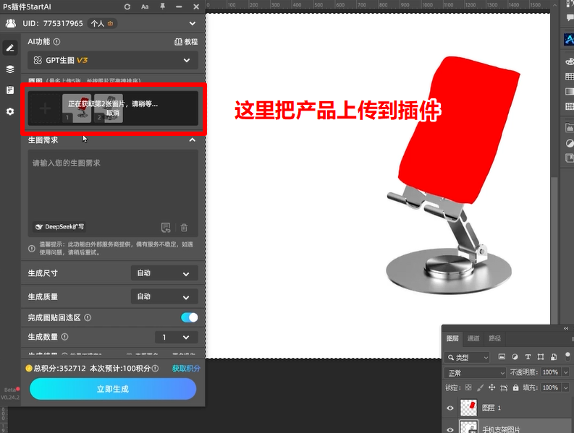
Task: Click the 不透明度 100% value field
Action: point(551,372)
